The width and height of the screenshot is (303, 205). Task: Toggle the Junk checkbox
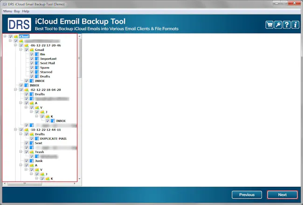27,161
